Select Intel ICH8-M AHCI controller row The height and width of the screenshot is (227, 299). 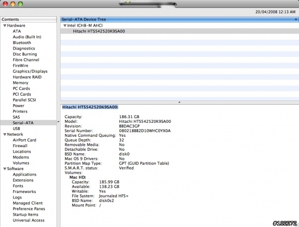point(179,26)
